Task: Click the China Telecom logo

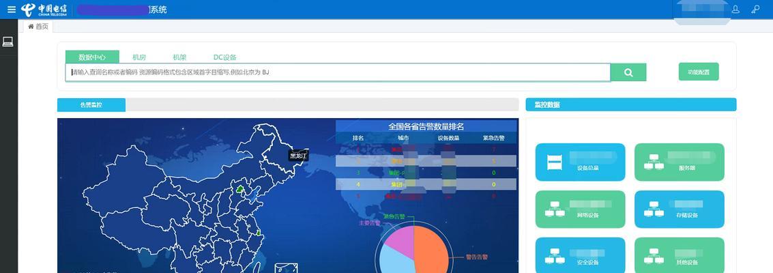Action: (44, 10)
